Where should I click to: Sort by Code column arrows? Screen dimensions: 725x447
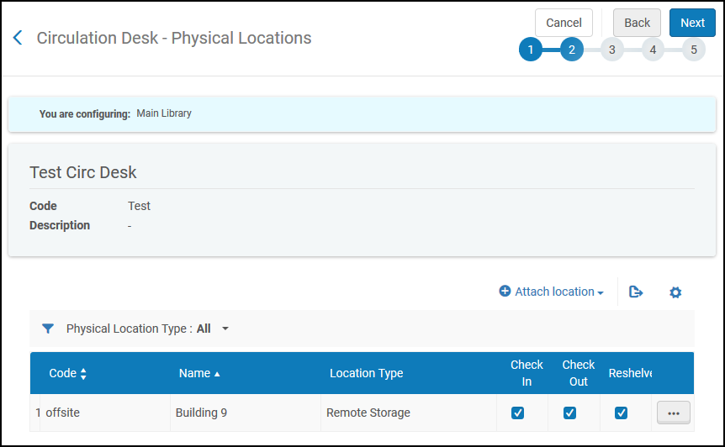(83, 374)
